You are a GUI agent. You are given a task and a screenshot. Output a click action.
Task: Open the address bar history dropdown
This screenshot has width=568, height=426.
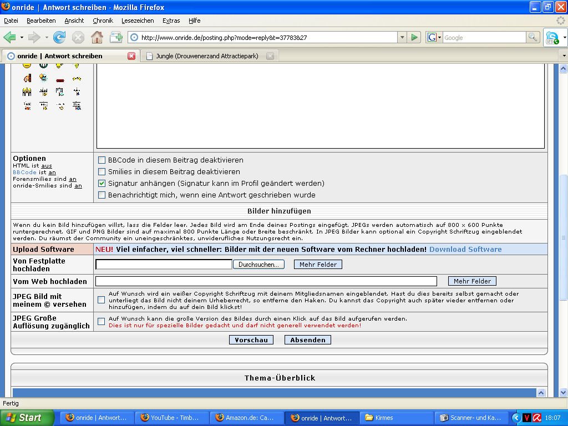(402, 38)
